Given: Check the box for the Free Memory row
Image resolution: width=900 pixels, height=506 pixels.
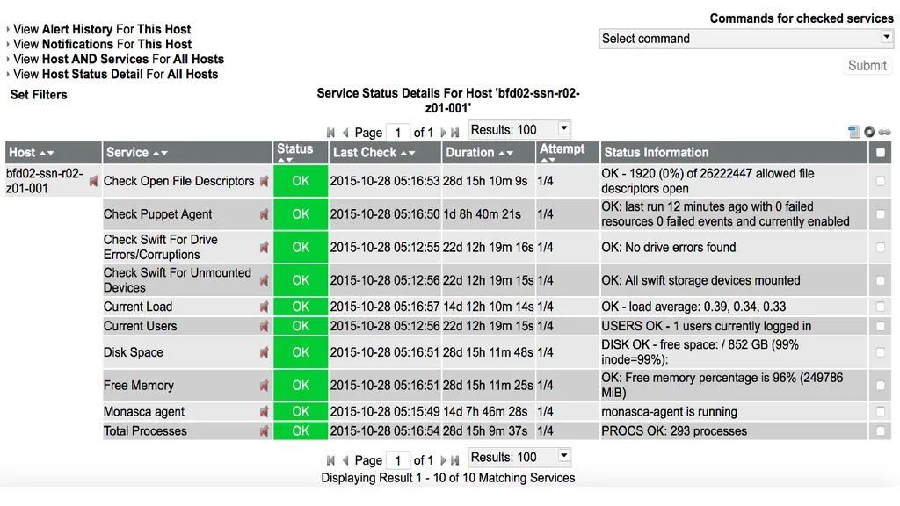Looking at the screenshot, I should [x=881, y=386].
